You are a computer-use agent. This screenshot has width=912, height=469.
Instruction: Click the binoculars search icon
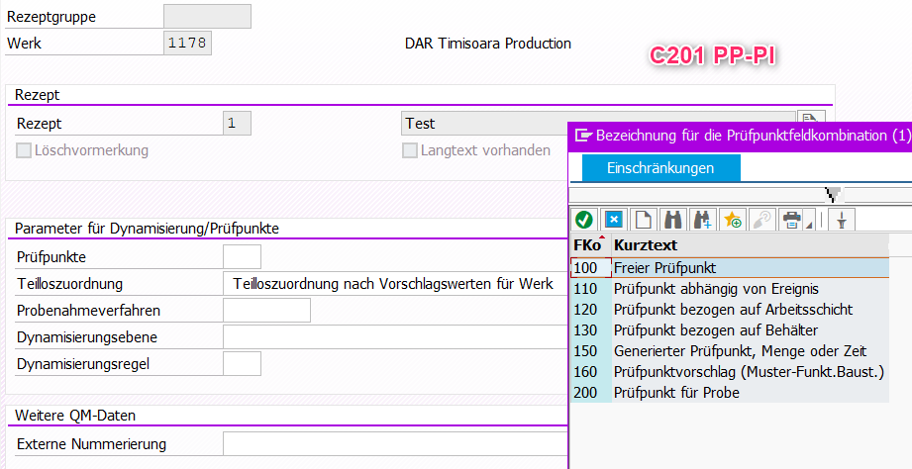[672, 219]
